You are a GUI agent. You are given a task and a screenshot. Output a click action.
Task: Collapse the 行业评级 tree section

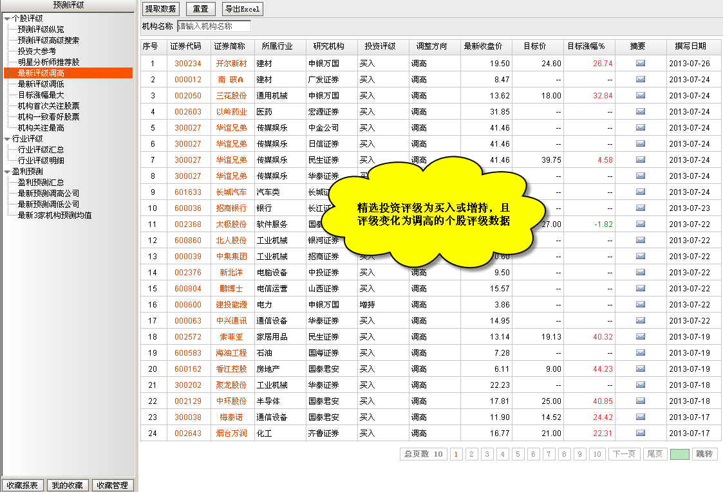(x=7, y=139)
